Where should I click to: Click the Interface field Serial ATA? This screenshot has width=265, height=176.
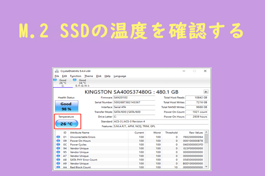[134, 107]
